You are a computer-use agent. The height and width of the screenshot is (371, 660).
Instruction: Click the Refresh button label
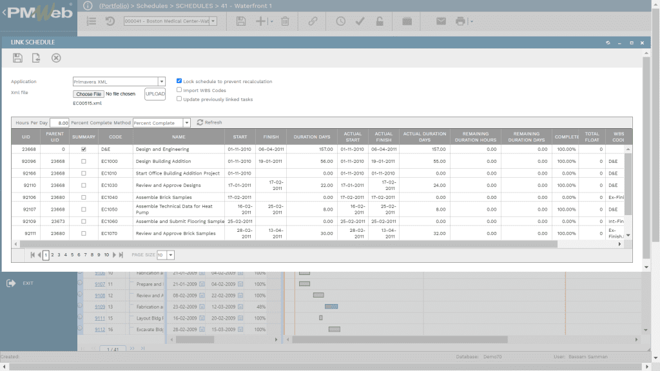click(213, 122)
